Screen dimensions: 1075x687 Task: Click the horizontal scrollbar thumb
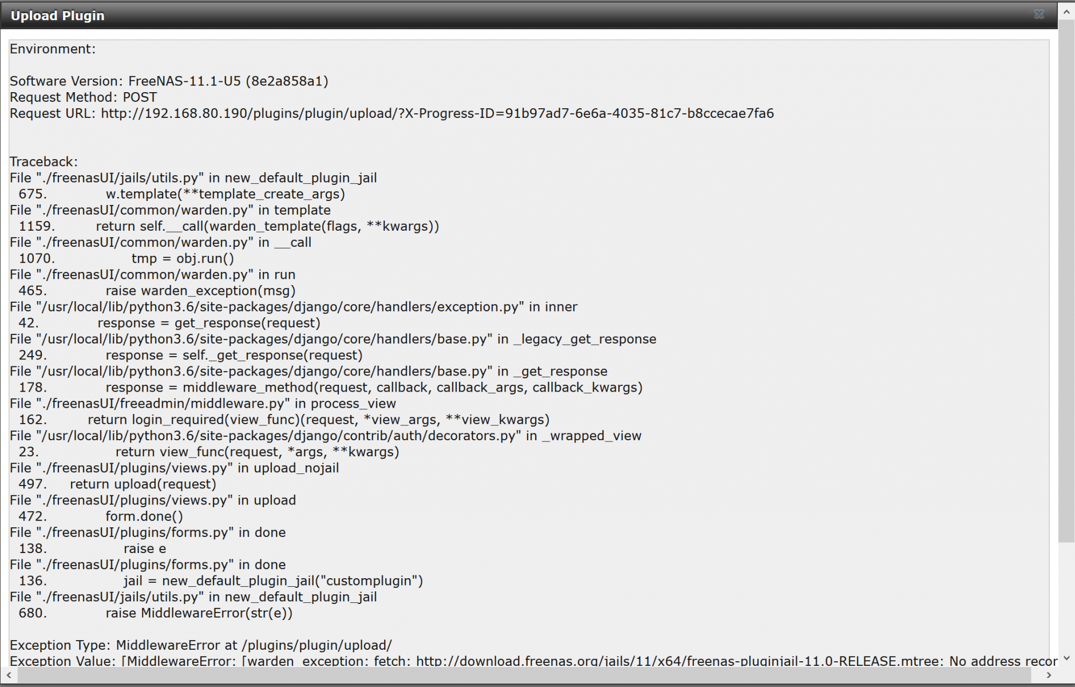pos(523,675)
